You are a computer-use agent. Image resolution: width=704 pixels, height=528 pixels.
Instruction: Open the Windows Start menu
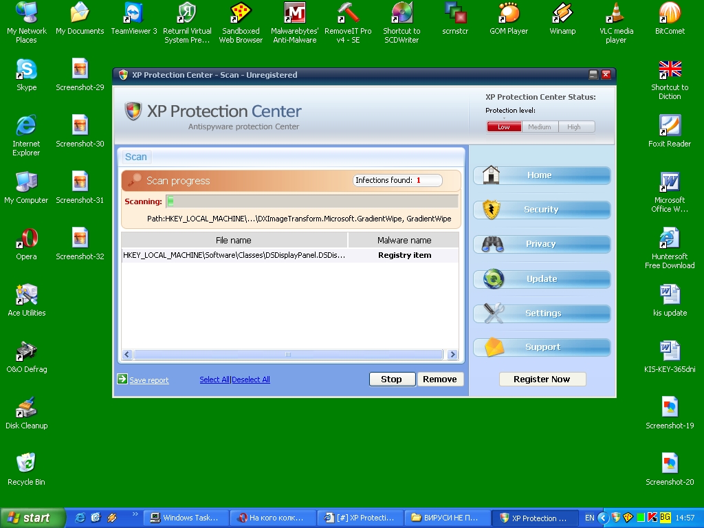coord(32,518)
